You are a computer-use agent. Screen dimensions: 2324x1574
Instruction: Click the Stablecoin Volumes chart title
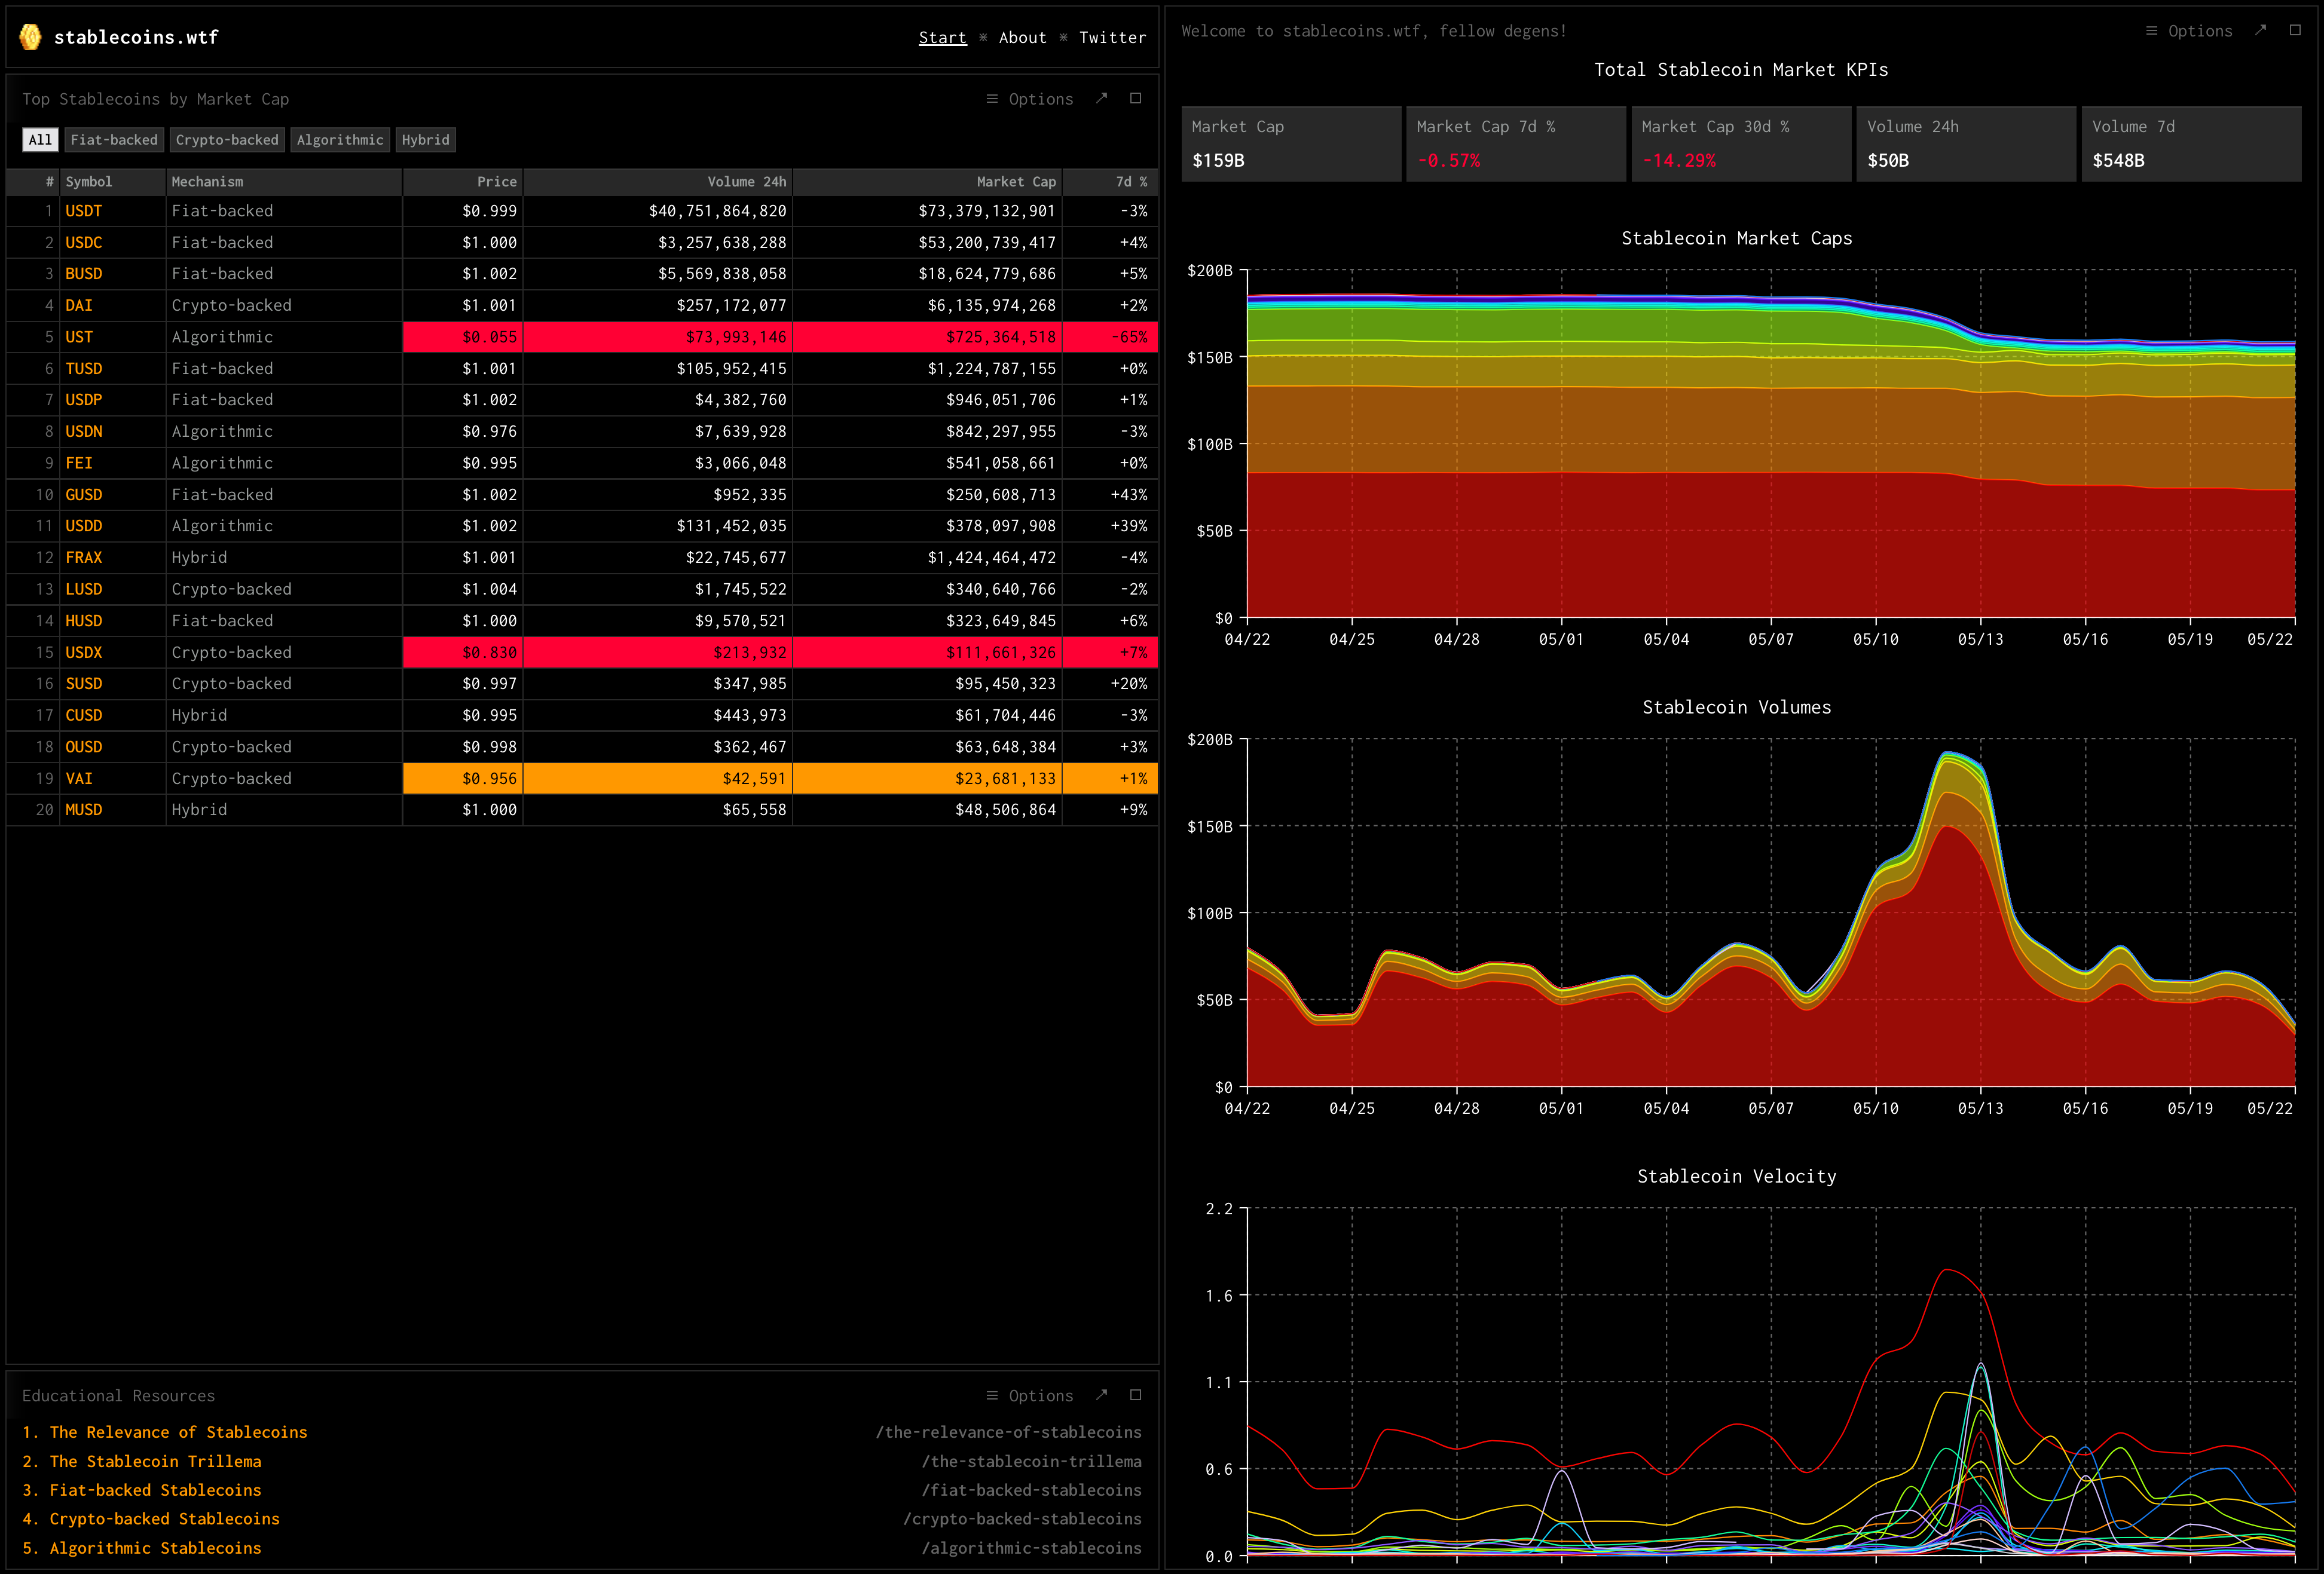point(1737,707)
